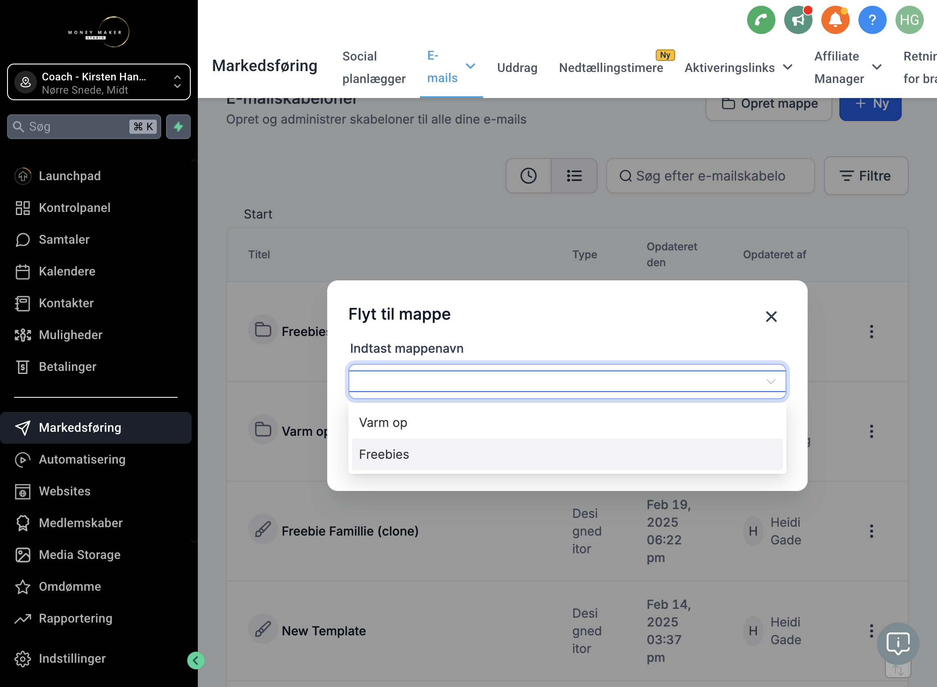This screenshot has width=937, height=687.
Task: Open Websites in sidebar
Action: (x=96, y=491)
